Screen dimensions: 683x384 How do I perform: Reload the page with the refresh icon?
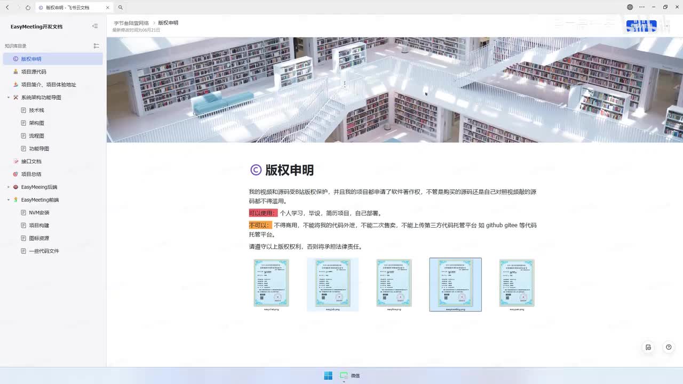pyautogui.click(x=28, y=7)
